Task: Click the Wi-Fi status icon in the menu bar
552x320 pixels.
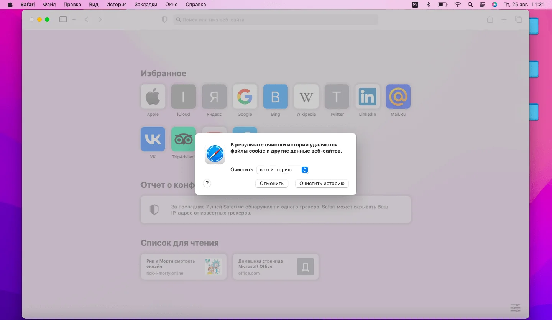Action: pyautogui.click(x=457, y=5)
